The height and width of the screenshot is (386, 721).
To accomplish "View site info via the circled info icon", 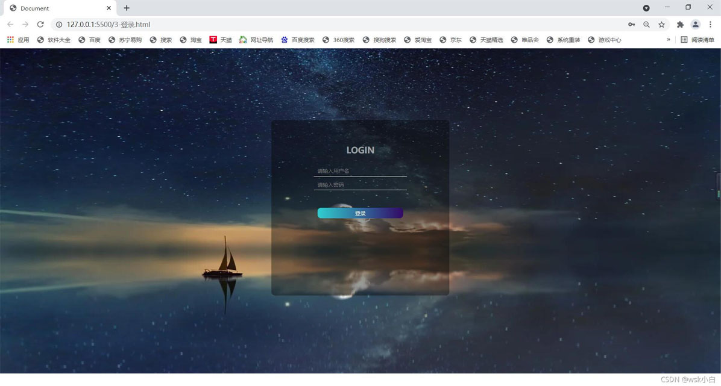I will (58, 25).
